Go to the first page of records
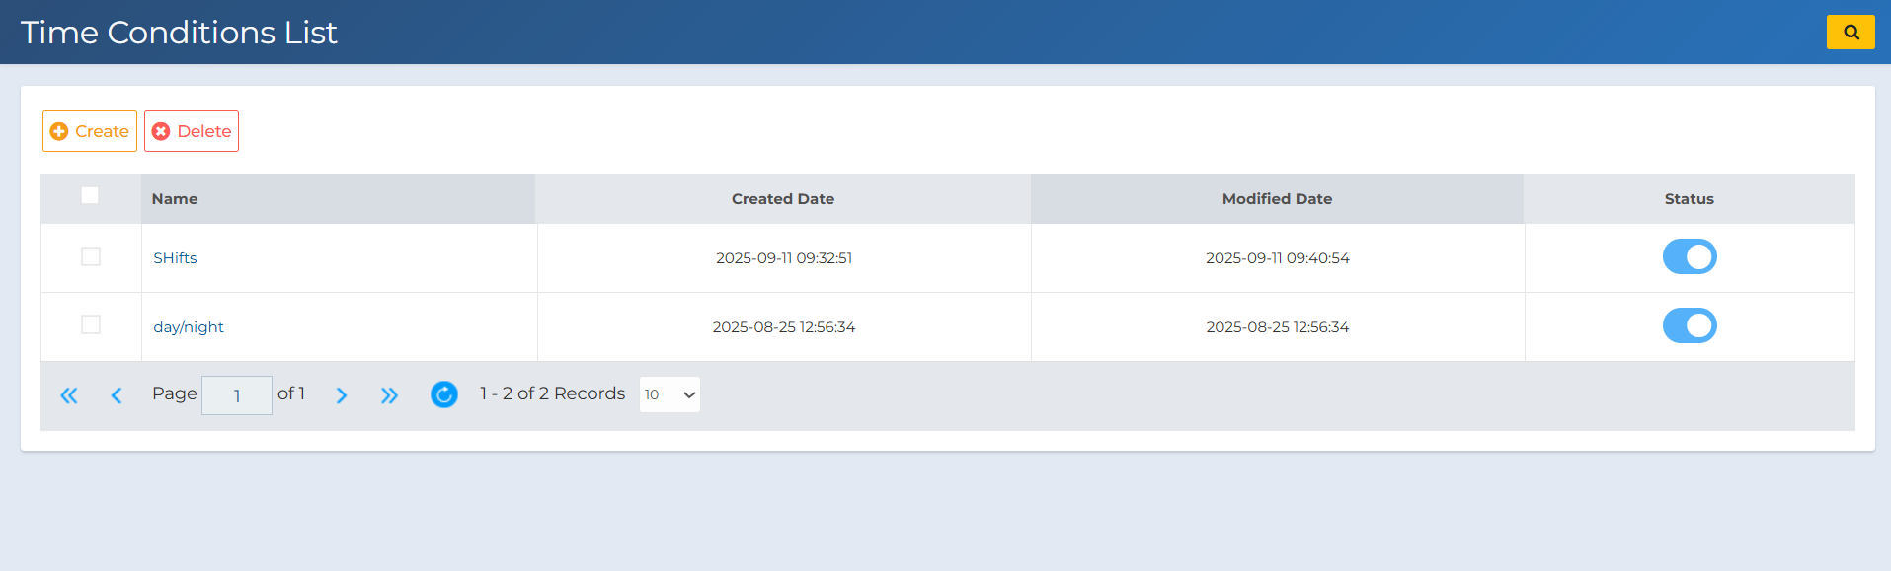The image size is (1891, 571). [69, 395]
